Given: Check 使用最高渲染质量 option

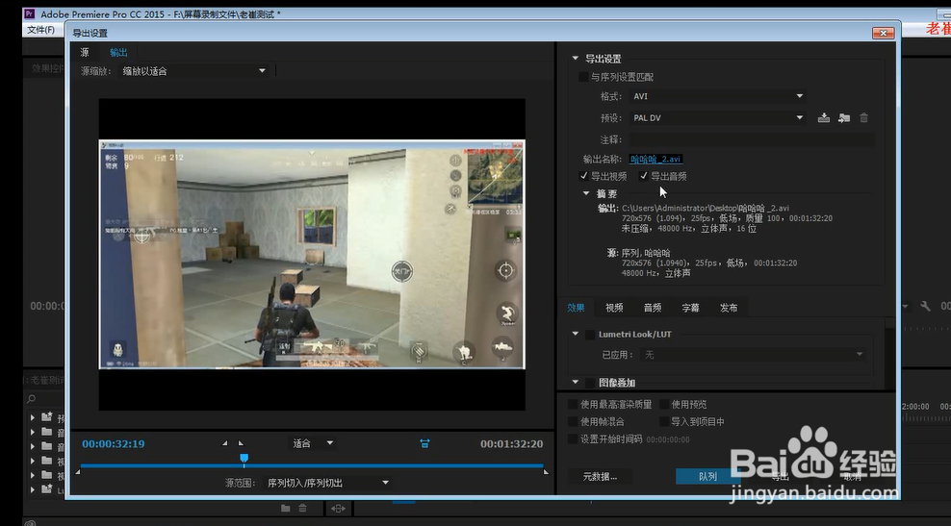Looking at the screenshot, I should [x=573, y=404].
